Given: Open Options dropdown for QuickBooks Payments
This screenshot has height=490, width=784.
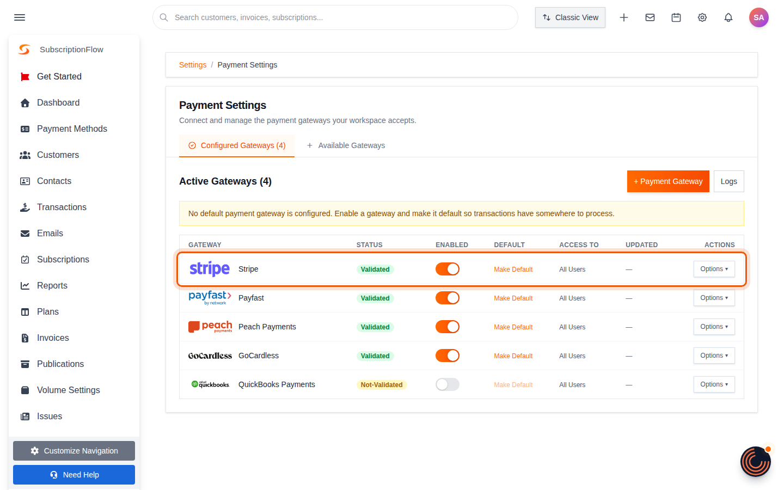Looking at the screenshot, I should click(x=714, y=384).
